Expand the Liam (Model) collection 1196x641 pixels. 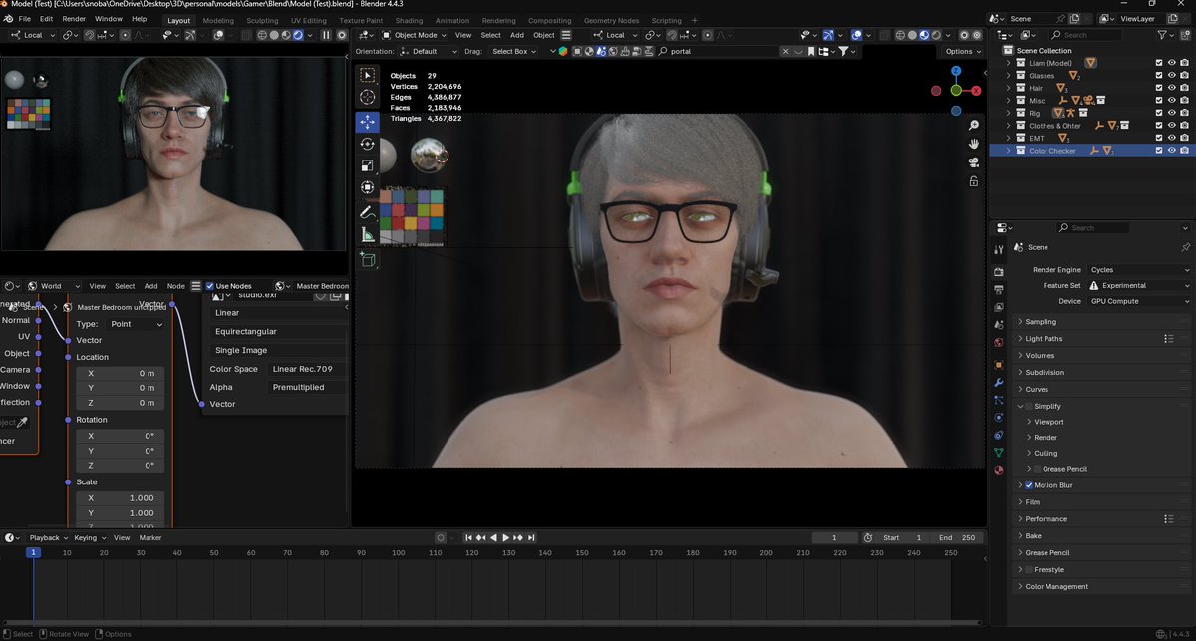tap(1008, 63)
